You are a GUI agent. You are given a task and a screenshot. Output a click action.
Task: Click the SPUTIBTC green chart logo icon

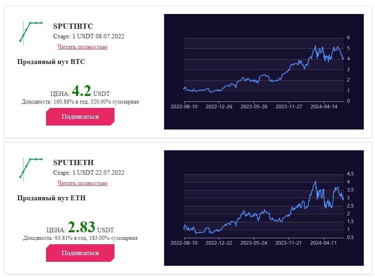coord(31,34)
